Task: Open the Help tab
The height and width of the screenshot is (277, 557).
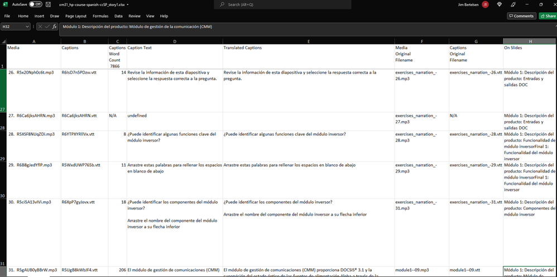Action: point(164,16)
